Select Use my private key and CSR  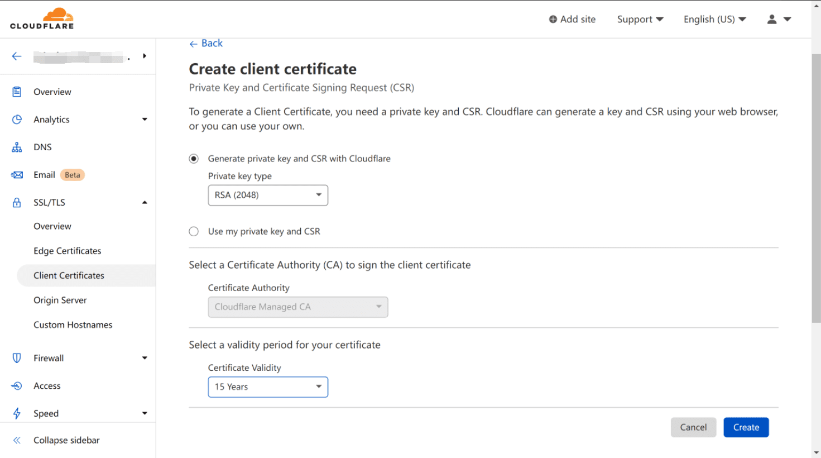194,231
